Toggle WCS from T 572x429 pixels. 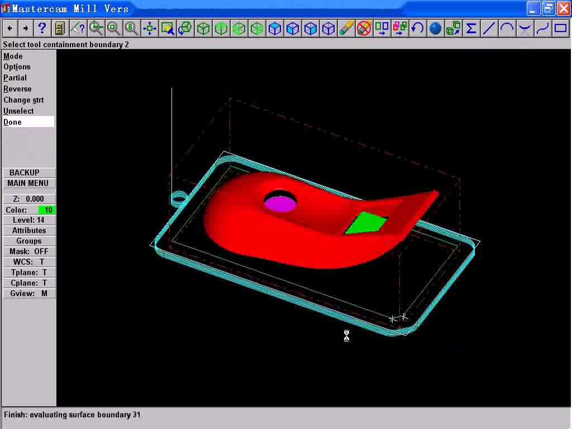(28, 261)
